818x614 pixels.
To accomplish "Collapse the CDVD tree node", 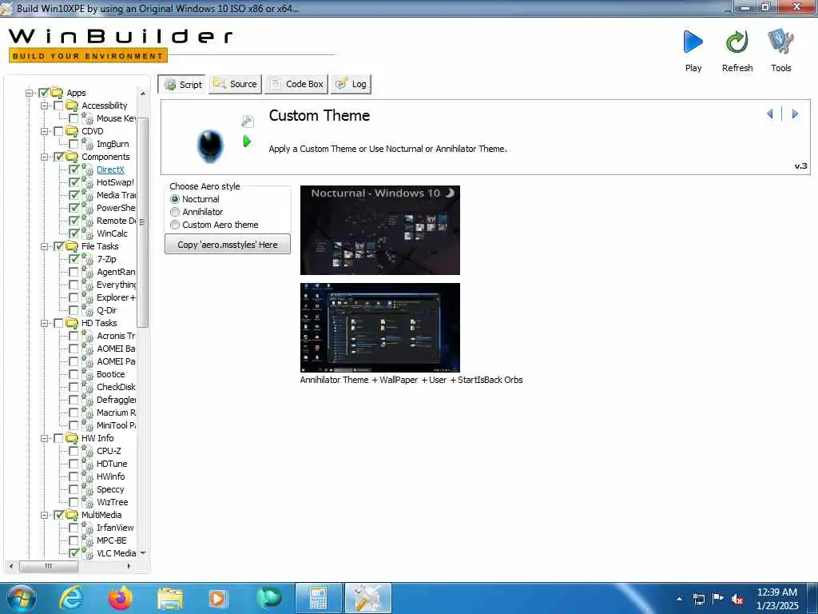I will point(45,131).
